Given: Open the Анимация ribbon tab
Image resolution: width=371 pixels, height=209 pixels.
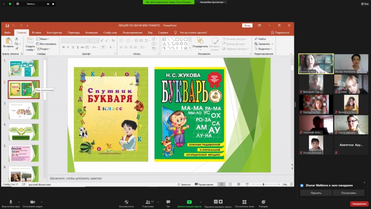Looking at the screenshot, I should tap(91, 33).
